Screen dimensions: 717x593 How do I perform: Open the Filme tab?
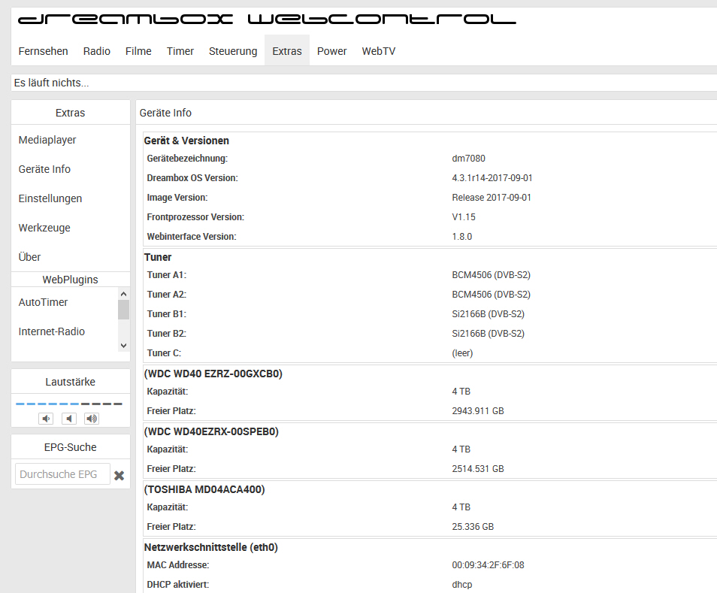point(138,51)
